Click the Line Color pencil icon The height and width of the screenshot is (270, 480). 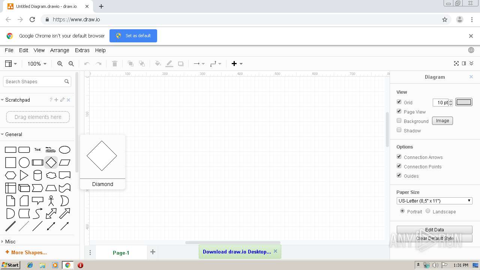coord(169,64)
